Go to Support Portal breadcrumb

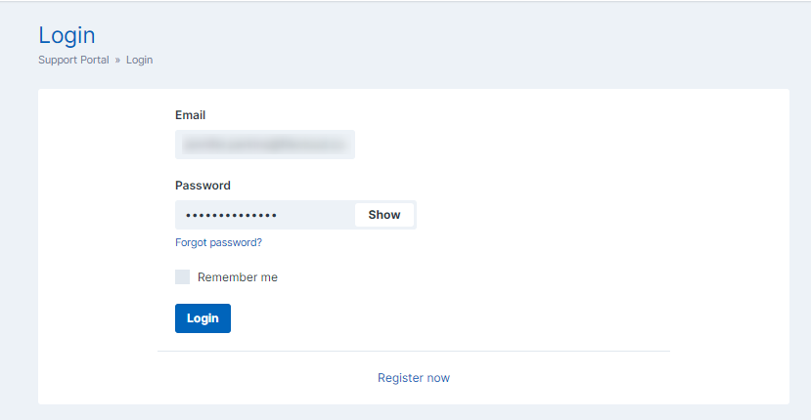pos(73,60)
